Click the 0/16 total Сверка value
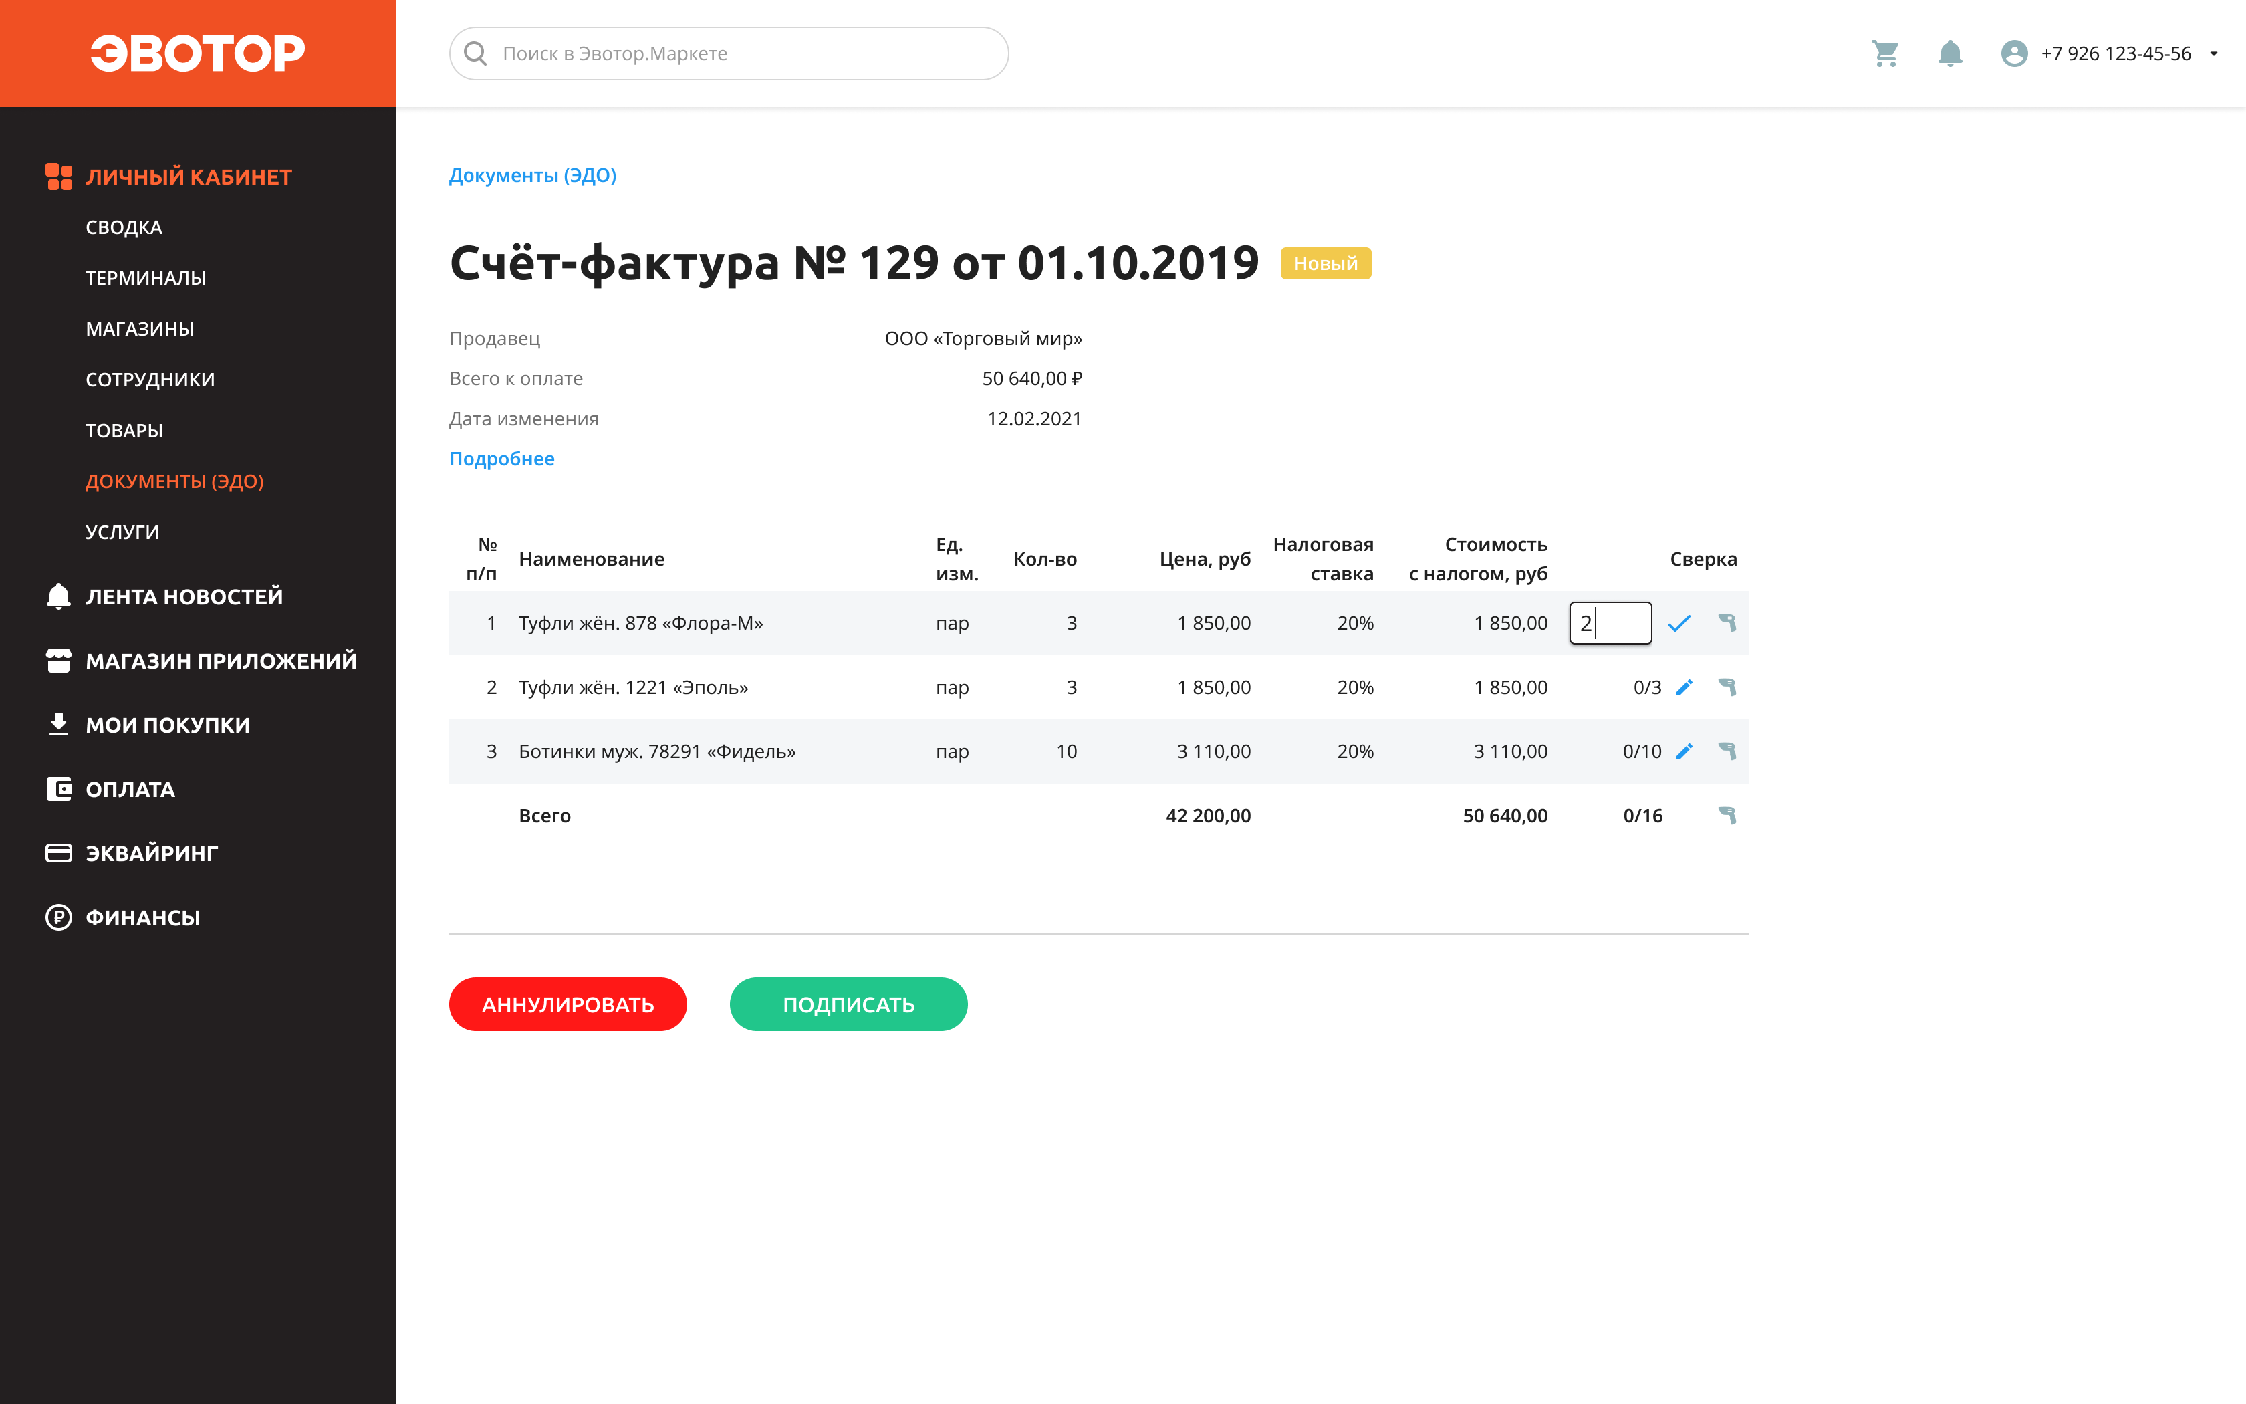 point(1643,815)
